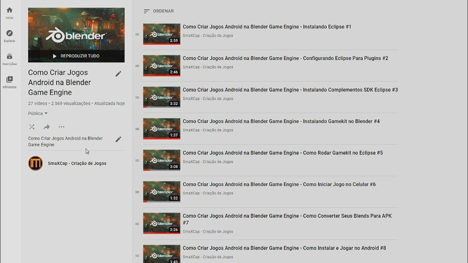This screenshot has height=263, width=468.
Task: Click thumbnail of 2:59 video
Action: 162,34
